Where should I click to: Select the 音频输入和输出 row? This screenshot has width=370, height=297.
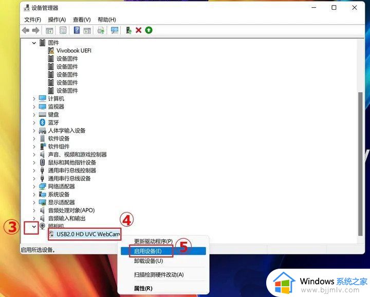point(66,218)
